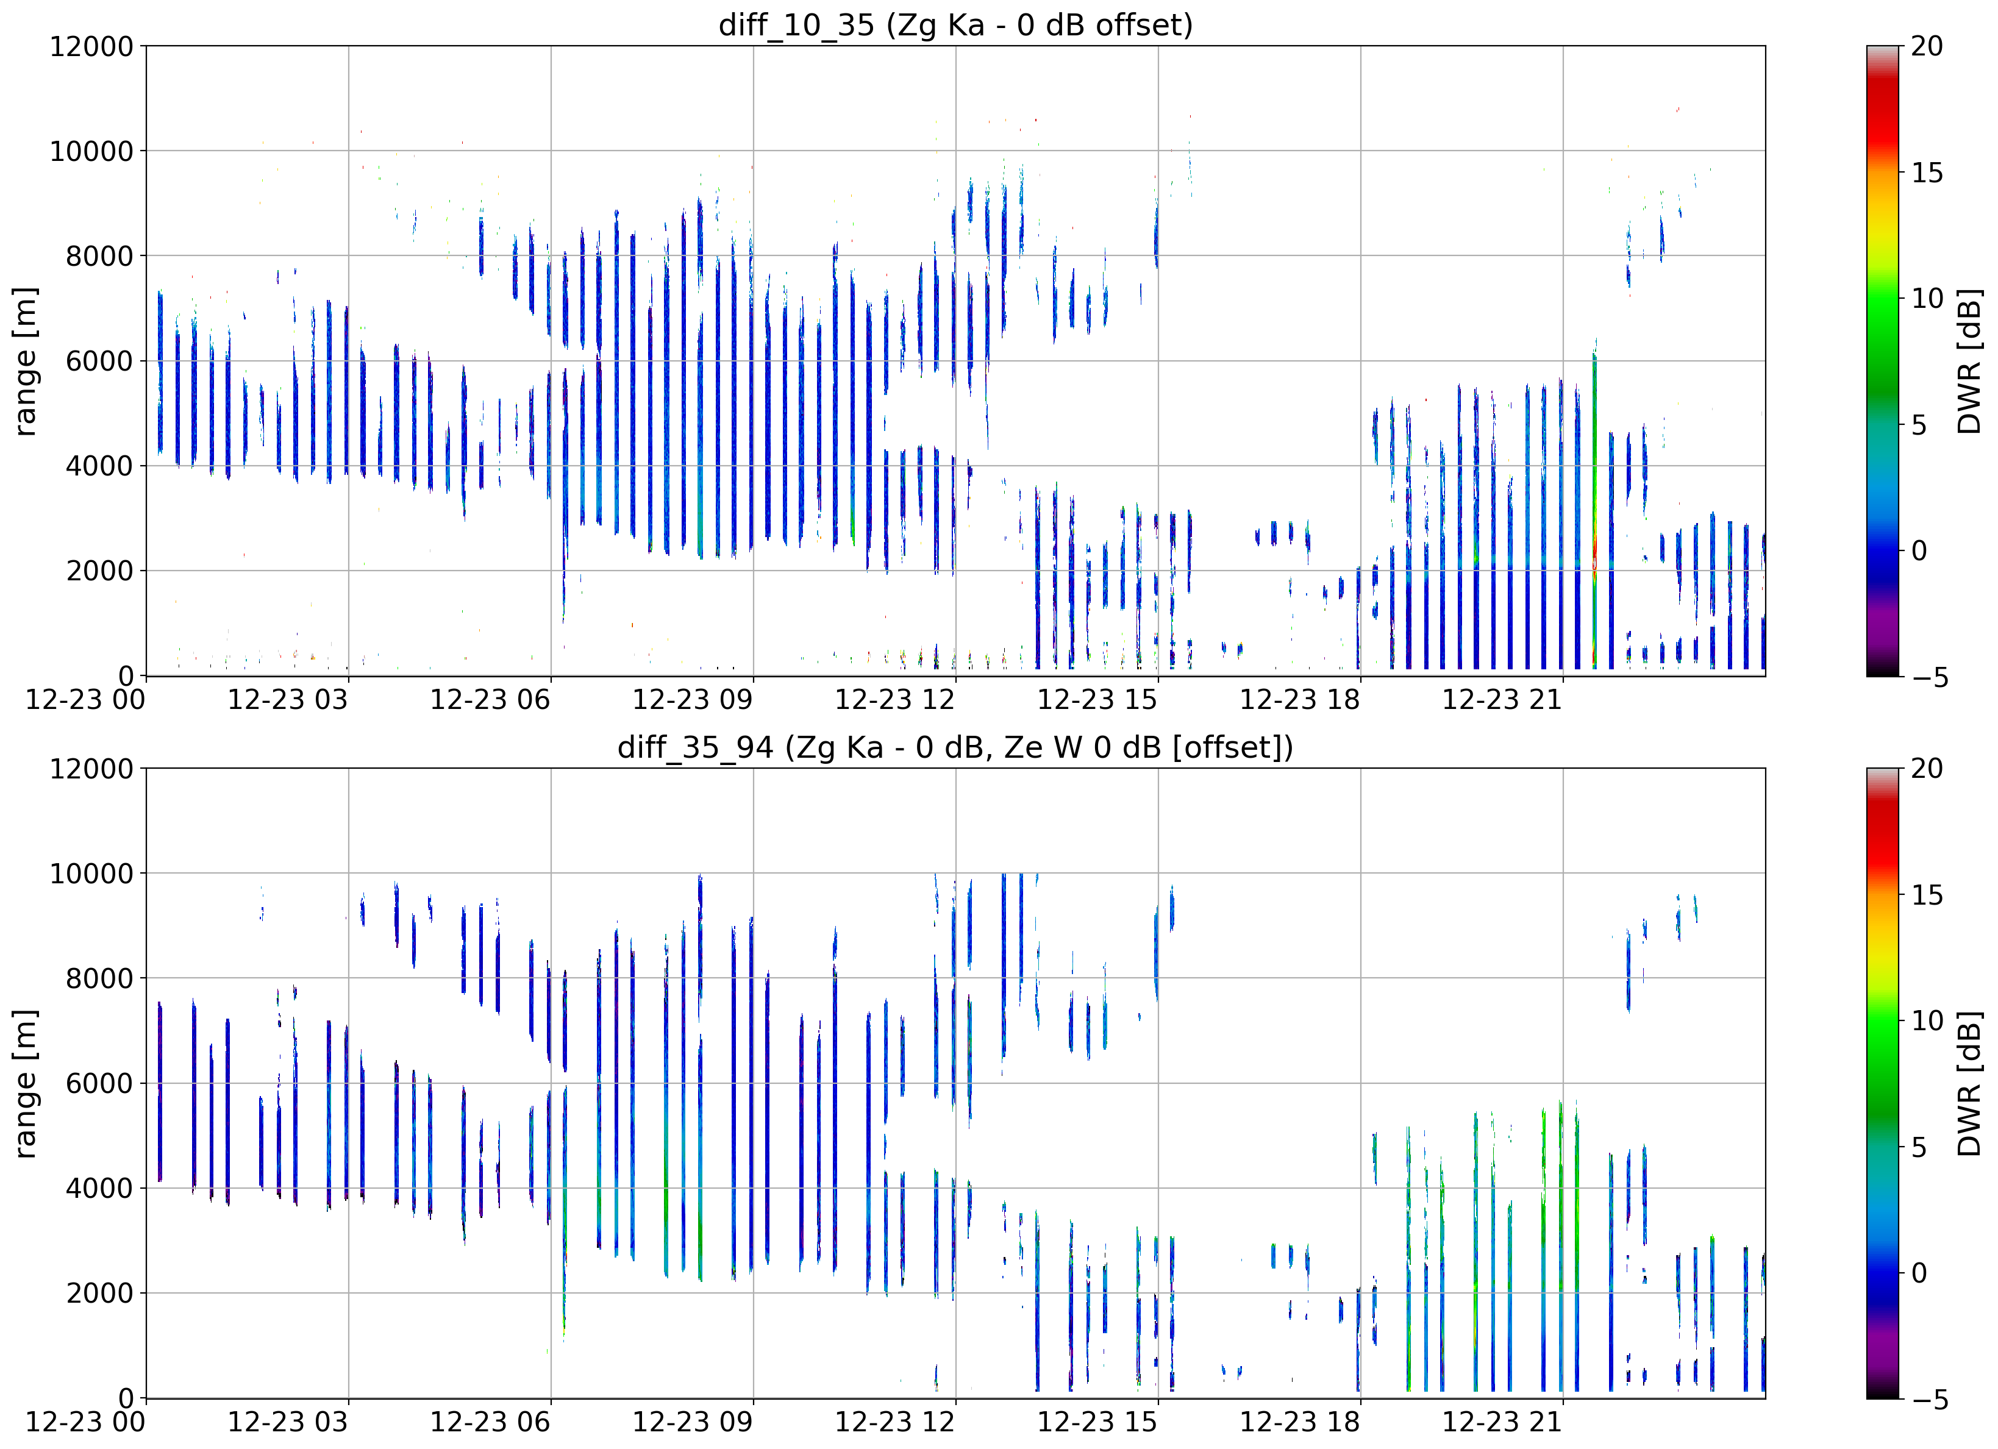Select the 6000 range tick in diff_10_35 plot
This screenshot has height=1449, width=1998.
pos(99,360)
